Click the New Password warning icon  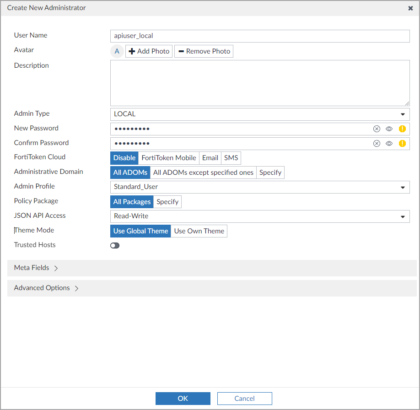coord(402,129)
